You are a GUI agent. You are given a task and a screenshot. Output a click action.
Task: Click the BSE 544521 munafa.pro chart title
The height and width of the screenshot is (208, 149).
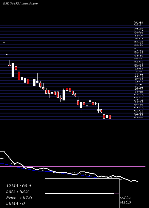[20, 4]
